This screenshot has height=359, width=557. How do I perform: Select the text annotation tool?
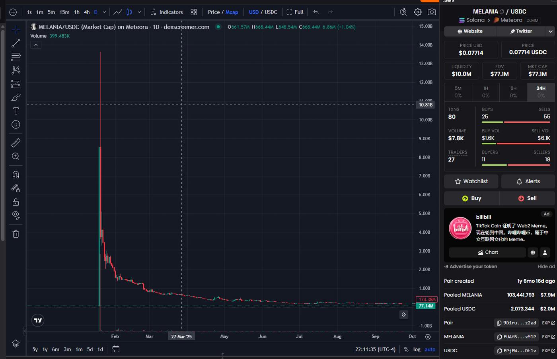click(x=16, y=111)
